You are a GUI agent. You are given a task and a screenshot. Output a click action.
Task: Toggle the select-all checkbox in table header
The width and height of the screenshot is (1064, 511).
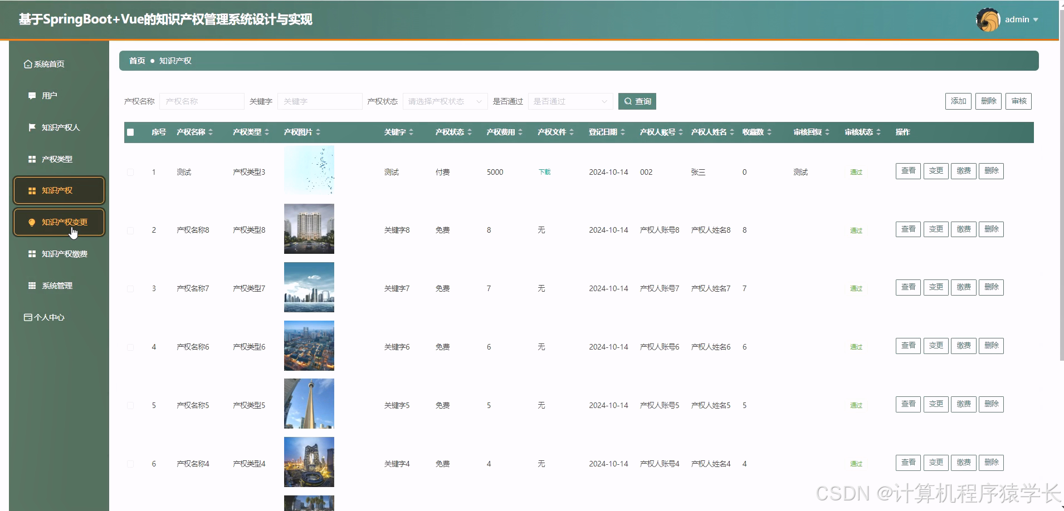130,132
